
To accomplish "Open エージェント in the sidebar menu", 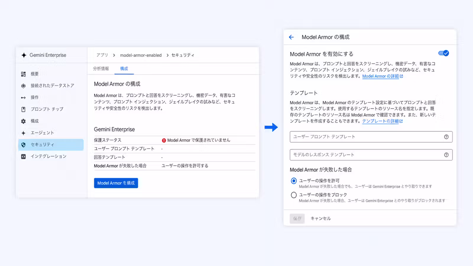I will [42, 133].
